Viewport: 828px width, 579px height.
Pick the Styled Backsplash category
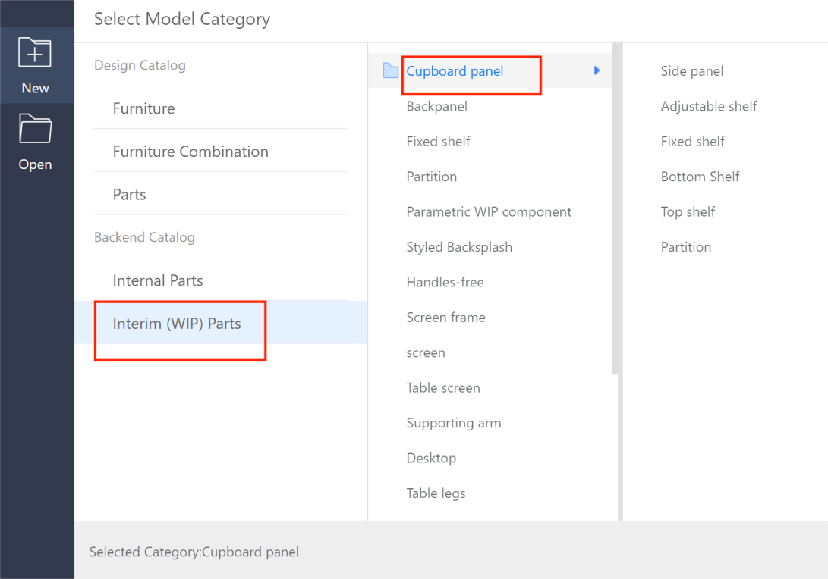[459, 247]
